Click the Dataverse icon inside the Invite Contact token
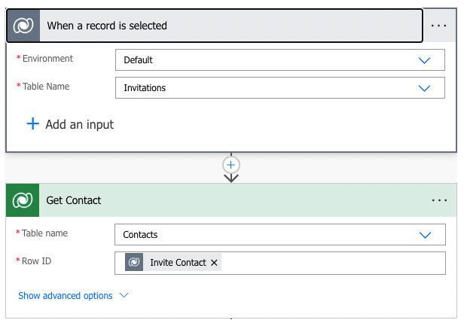The height and width of the screenshot is (326, 464). click(134, 262)
